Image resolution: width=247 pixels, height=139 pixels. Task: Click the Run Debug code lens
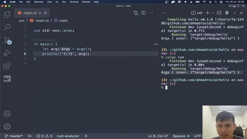[x=44, y=40]
